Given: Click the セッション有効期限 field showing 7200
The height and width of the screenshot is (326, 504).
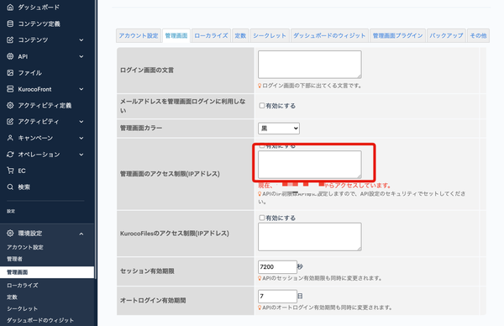Looking at the screenshot, I should (x=277, y=267).
